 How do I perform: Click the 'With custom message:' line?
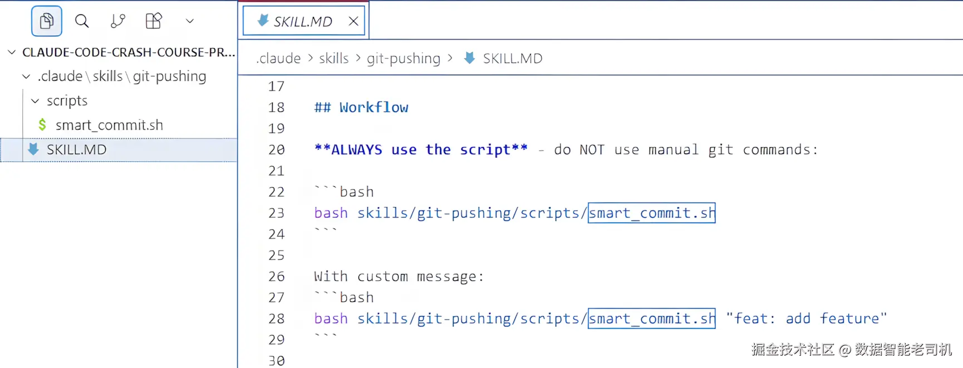pos(399,276)
